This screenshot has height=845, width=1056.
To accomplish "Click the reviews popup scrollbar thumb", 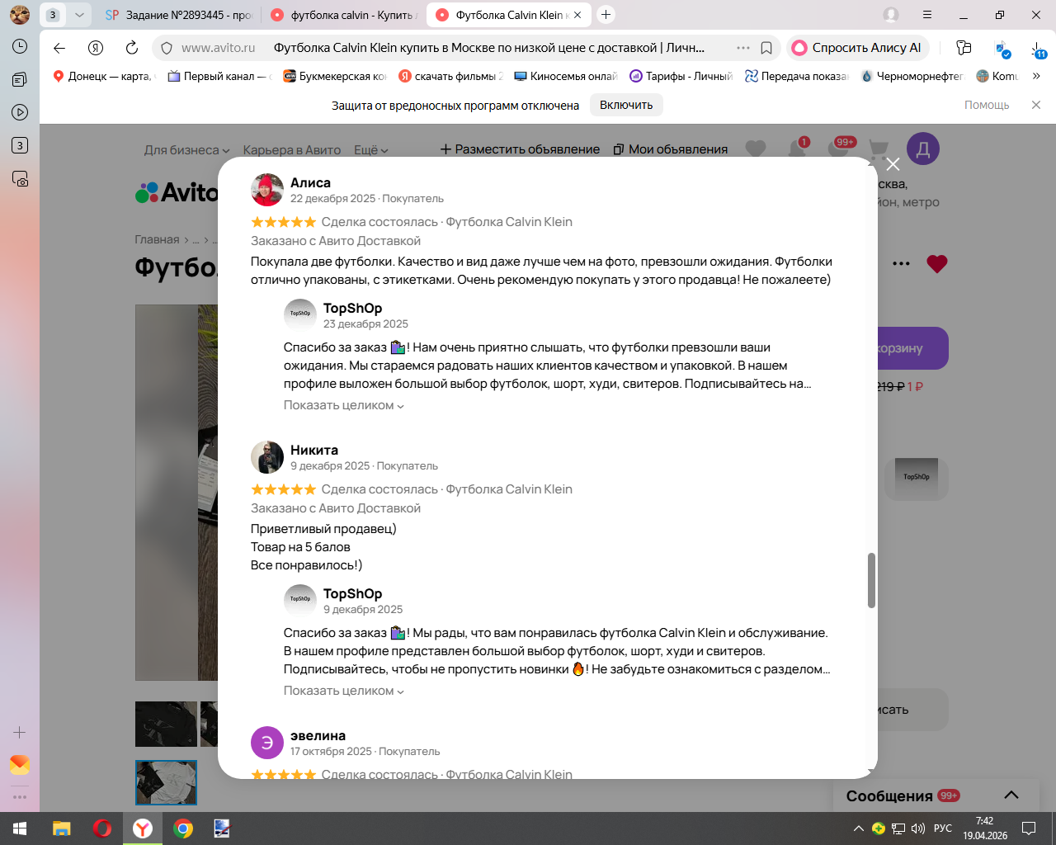I will [871, 580].
